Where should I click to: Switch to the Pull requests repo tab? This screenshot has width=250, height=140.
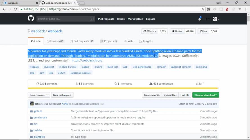tap(82, 41)
